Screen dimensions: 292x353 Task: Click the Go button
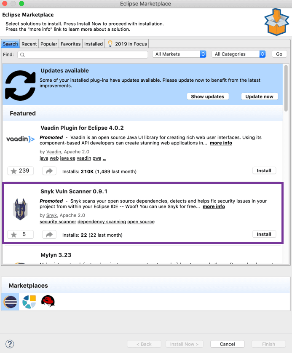tap(279, 54)
